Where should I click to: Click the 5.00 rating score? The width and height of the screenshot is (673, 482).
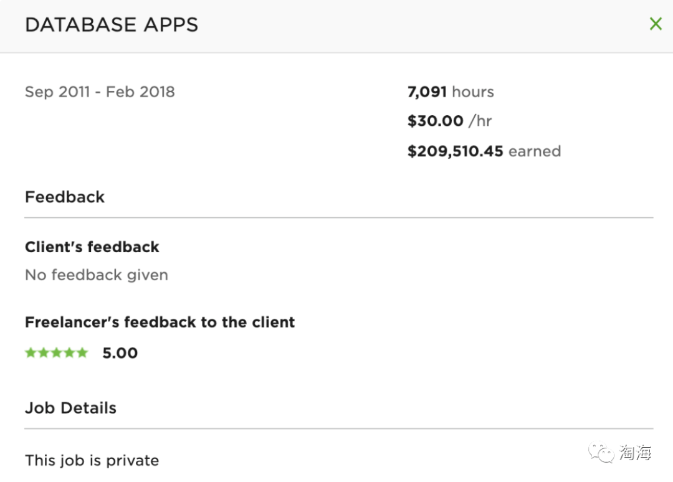120,353
